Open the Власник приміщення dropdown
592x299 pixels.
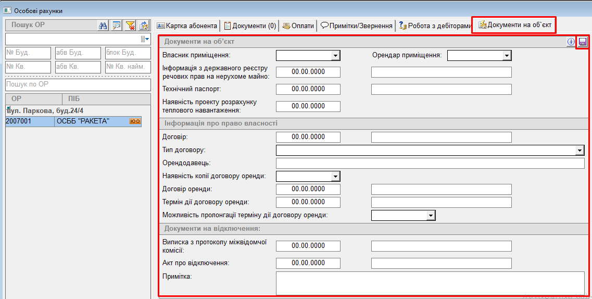[335, 56]
